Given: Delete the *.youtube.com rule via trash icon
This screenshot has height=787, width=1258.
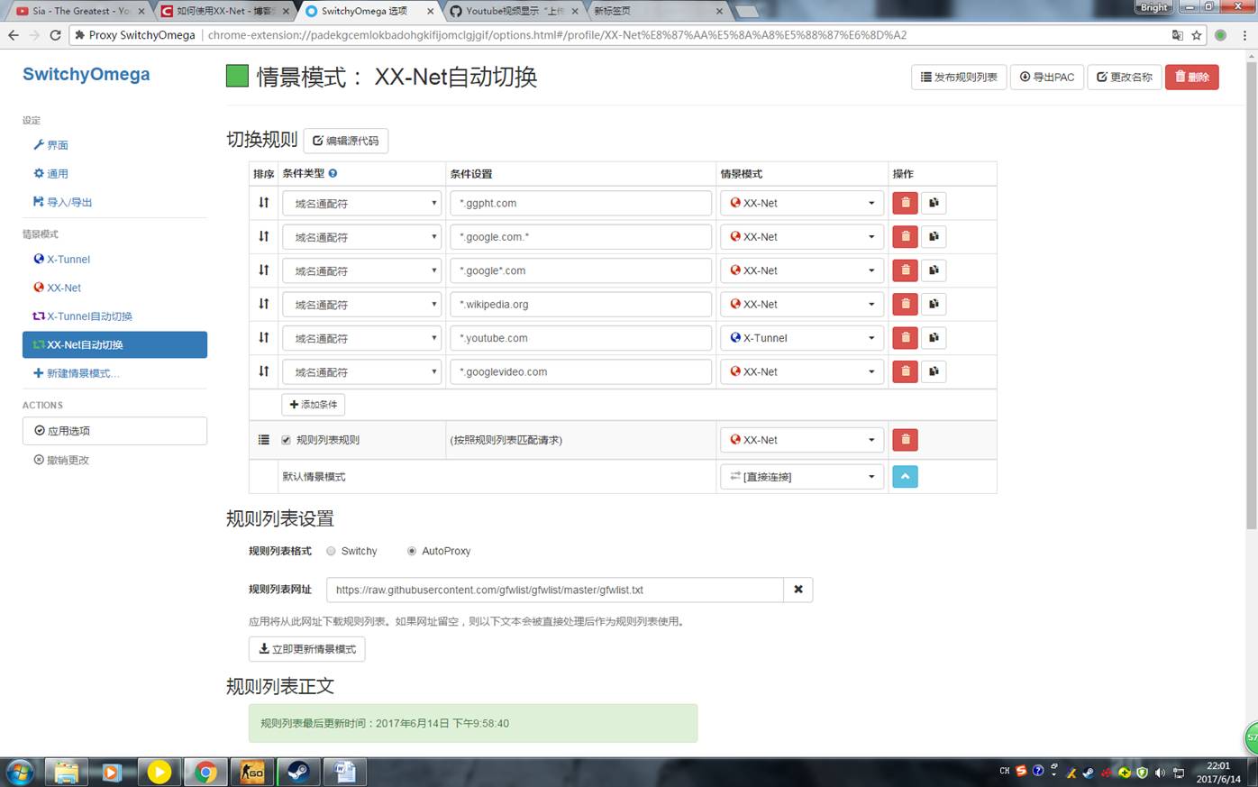Looking at the screenshot, I should [905, 337].
